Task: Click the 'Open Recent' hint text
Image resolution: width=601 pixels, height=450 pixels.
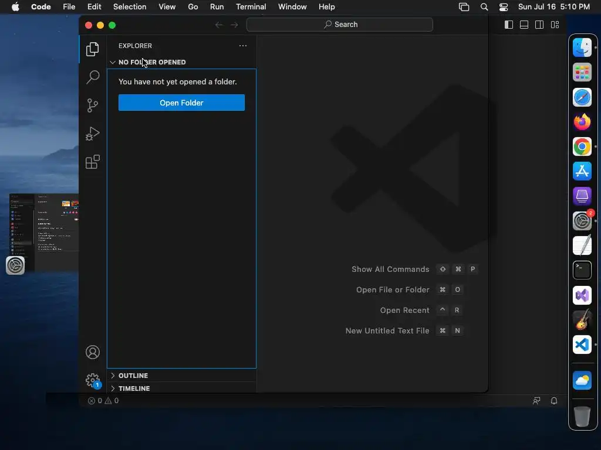Action: coord(404,311)
